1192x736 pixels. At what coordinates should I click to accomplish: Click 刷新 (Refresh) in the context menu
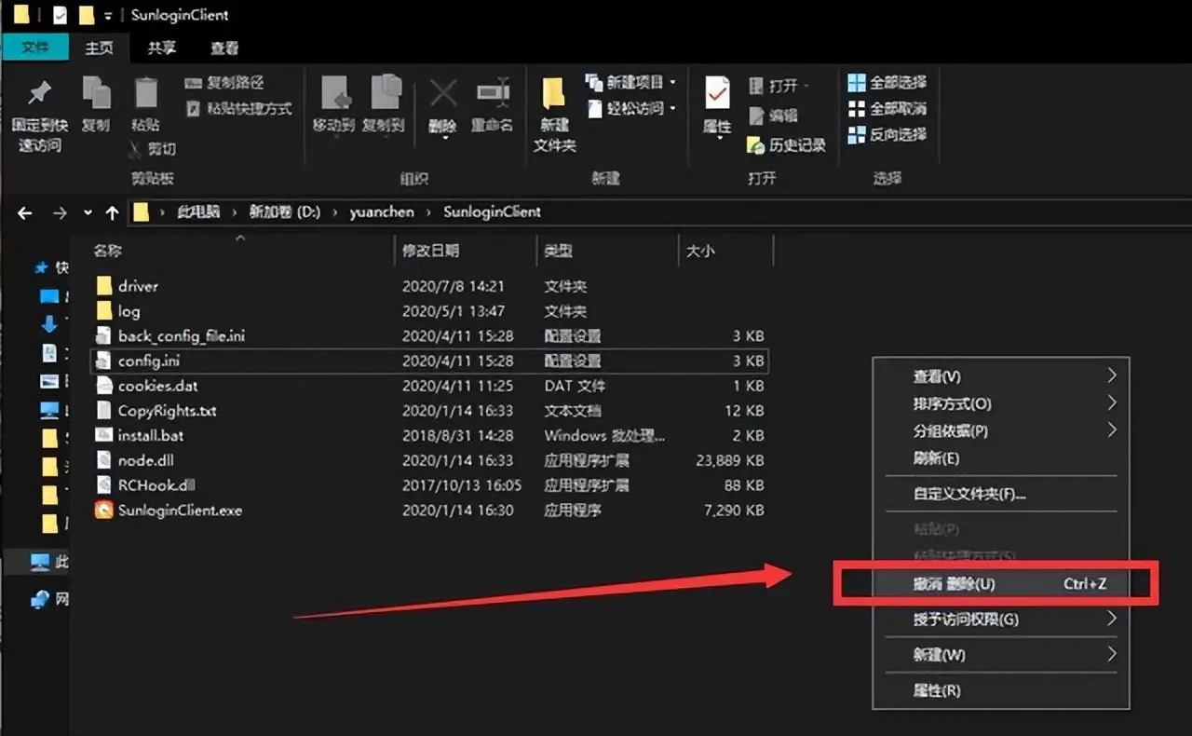point(936,458)
